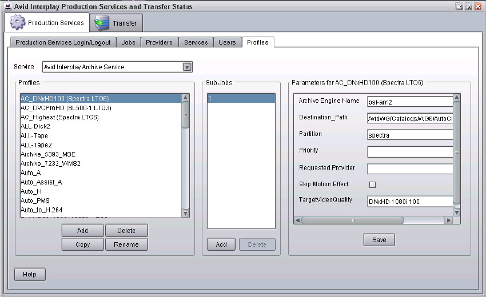This screenshot has width=486, height=297.
Task: Click the Destination_Path field
Action: 410,118
